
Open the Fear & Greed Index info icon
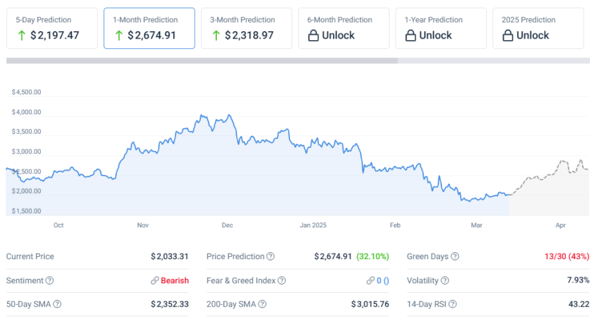click(x=281, y=280)
